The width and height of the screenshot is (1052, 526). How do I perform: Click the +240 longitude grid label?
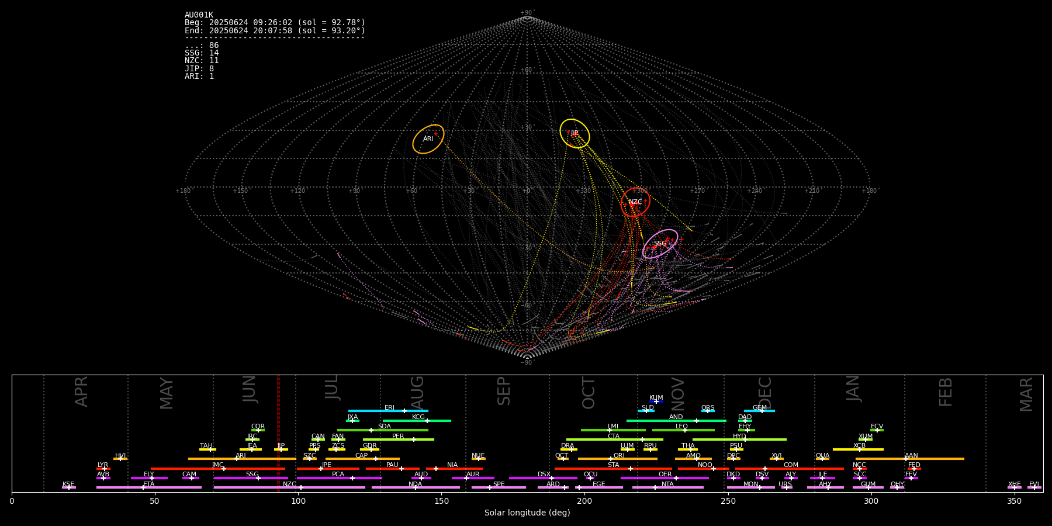755,191
